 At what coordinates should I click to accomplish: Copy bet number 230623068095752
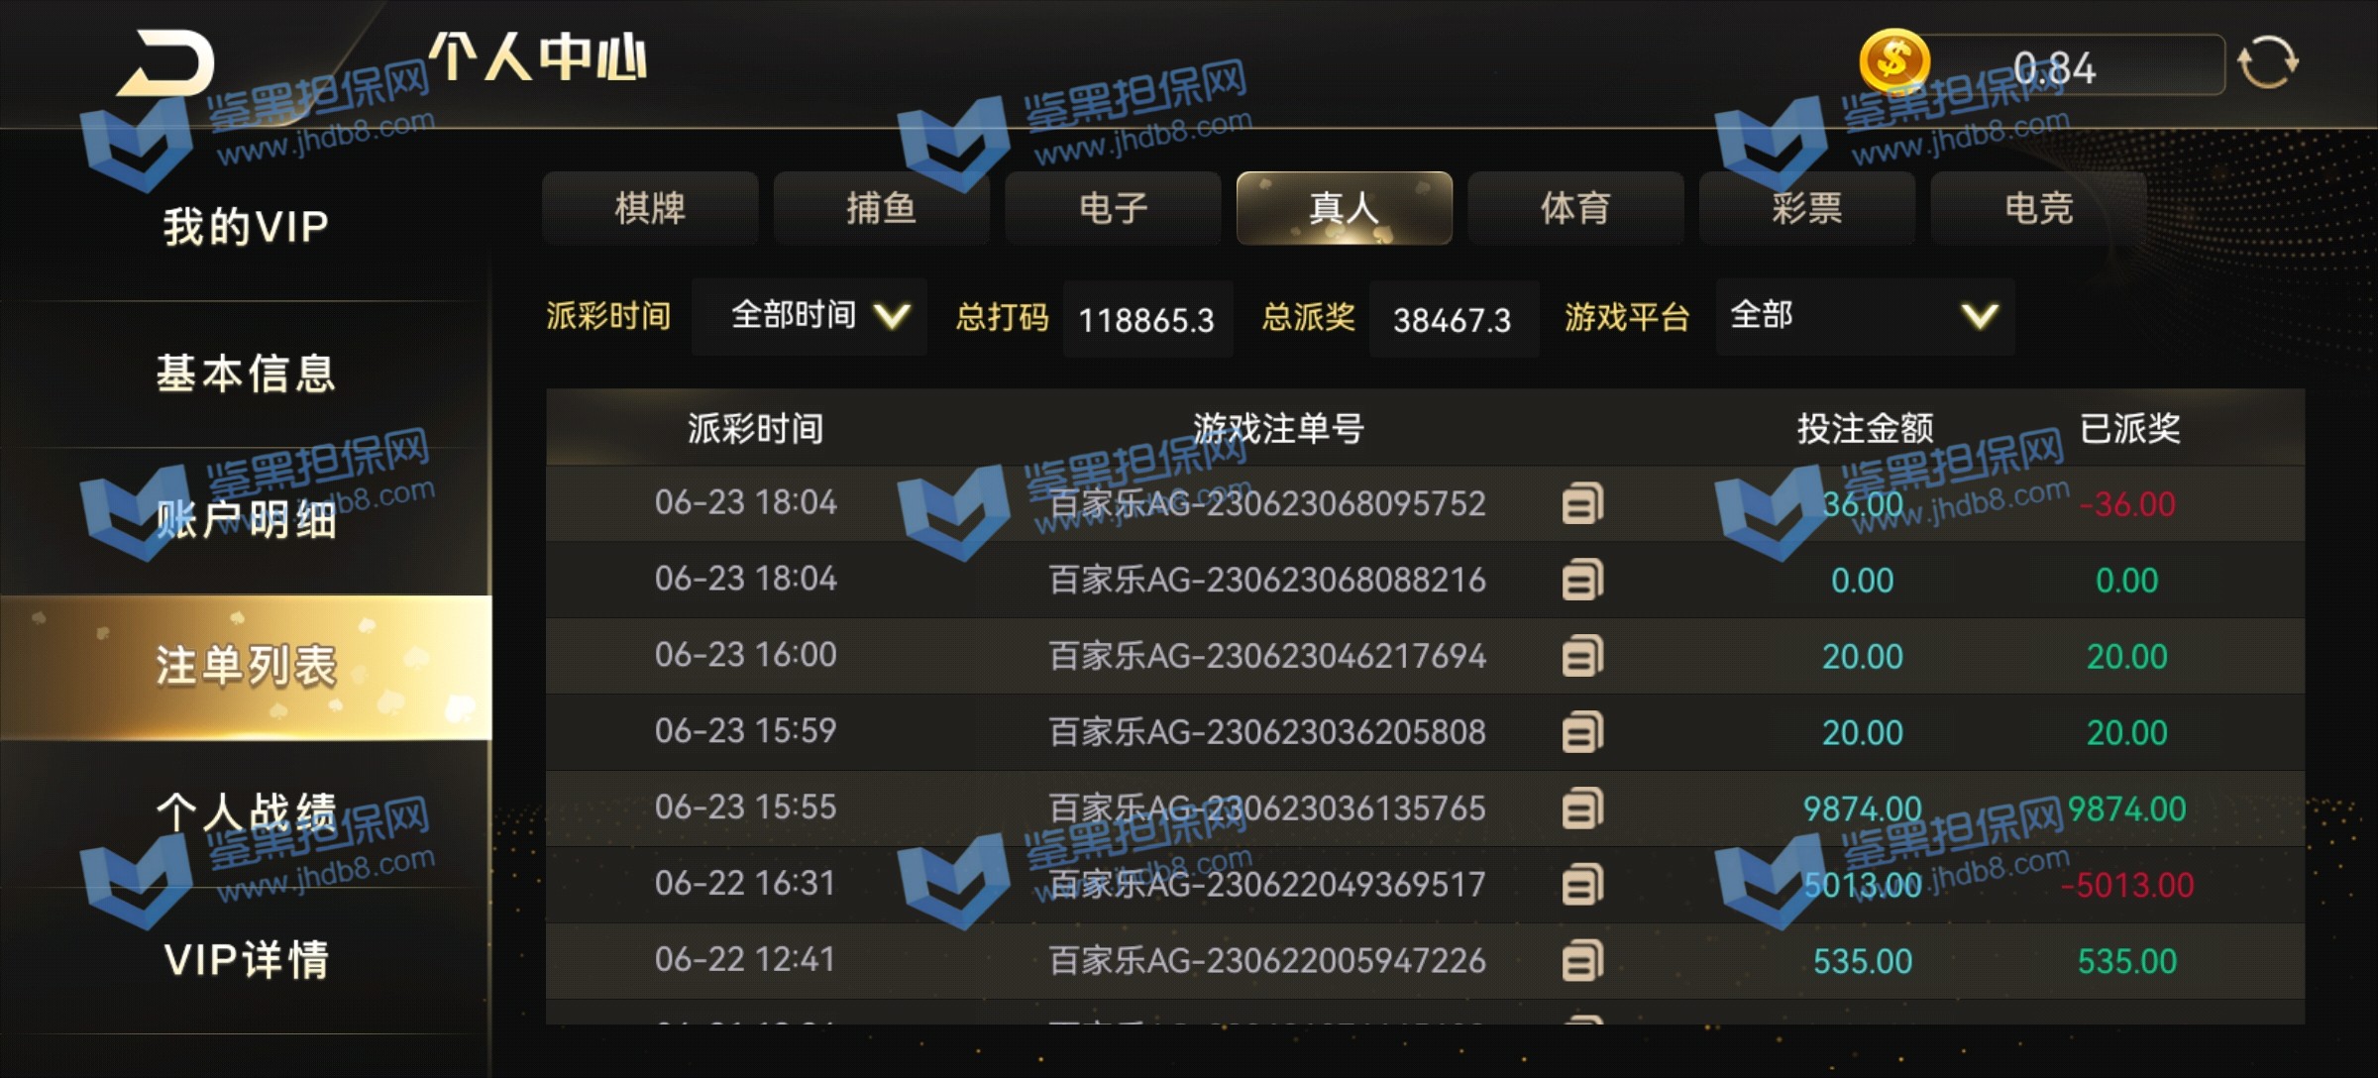point(1582,503)
